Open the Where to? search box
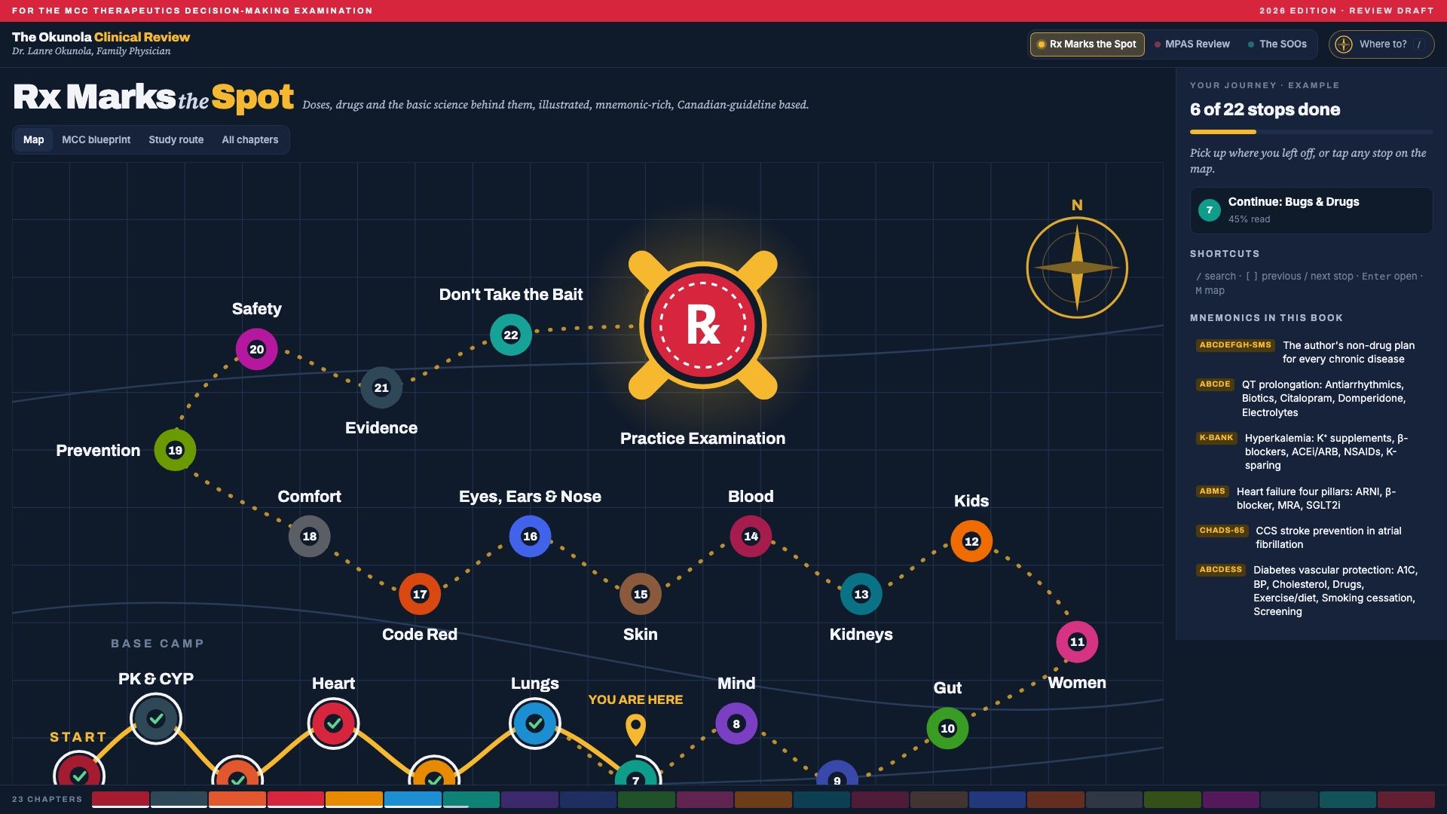 pyautogui.click(x=1381, y=44)
